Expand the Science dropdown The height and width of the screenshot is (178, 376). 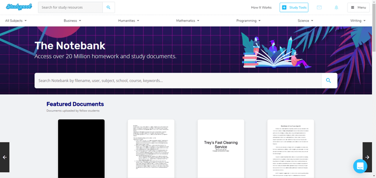[x=305, y=21]
